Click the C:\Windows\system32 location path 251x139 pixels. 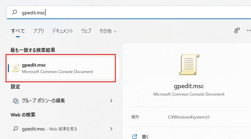coord(189,117)
